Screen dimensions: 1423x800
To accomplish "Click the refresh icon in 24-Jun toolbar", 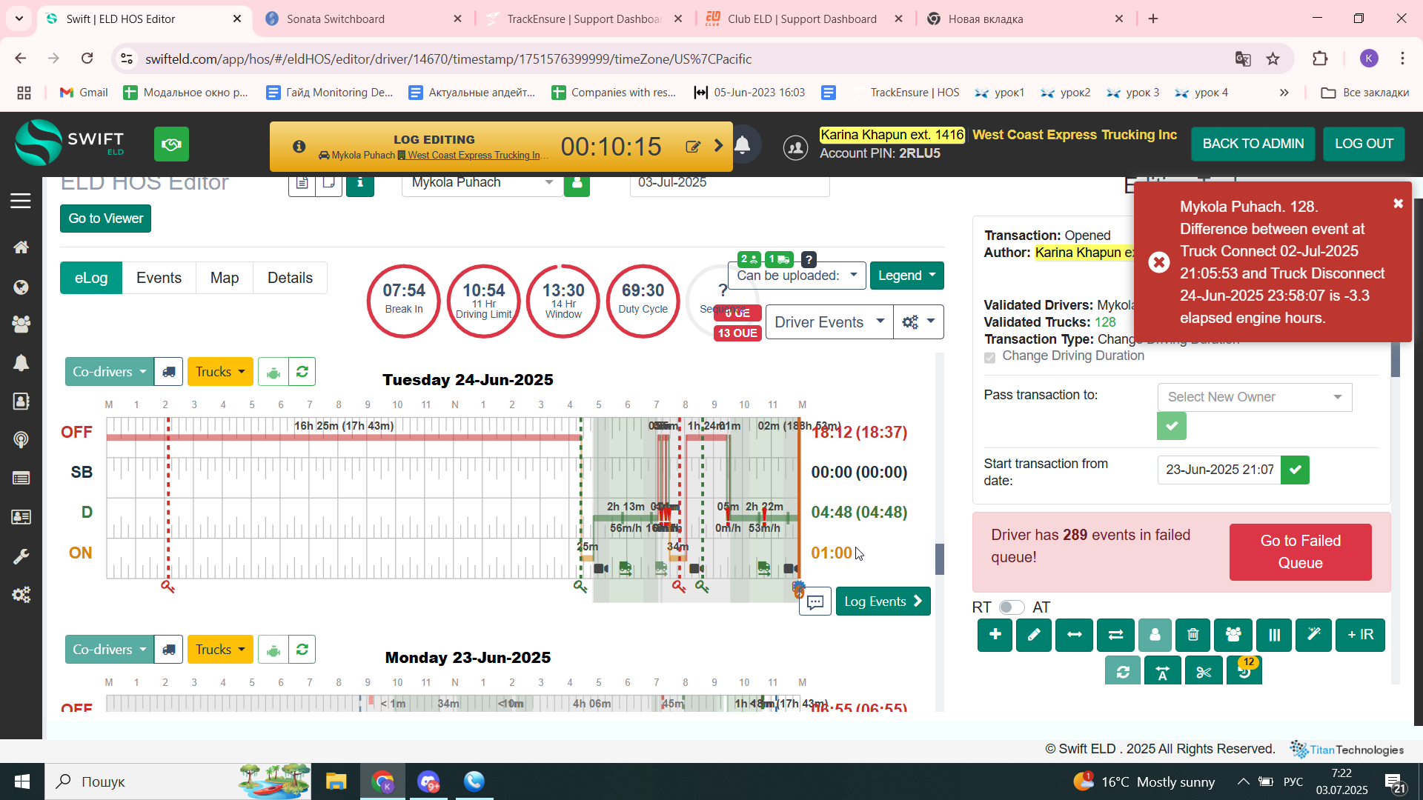I will click(302, 372).
